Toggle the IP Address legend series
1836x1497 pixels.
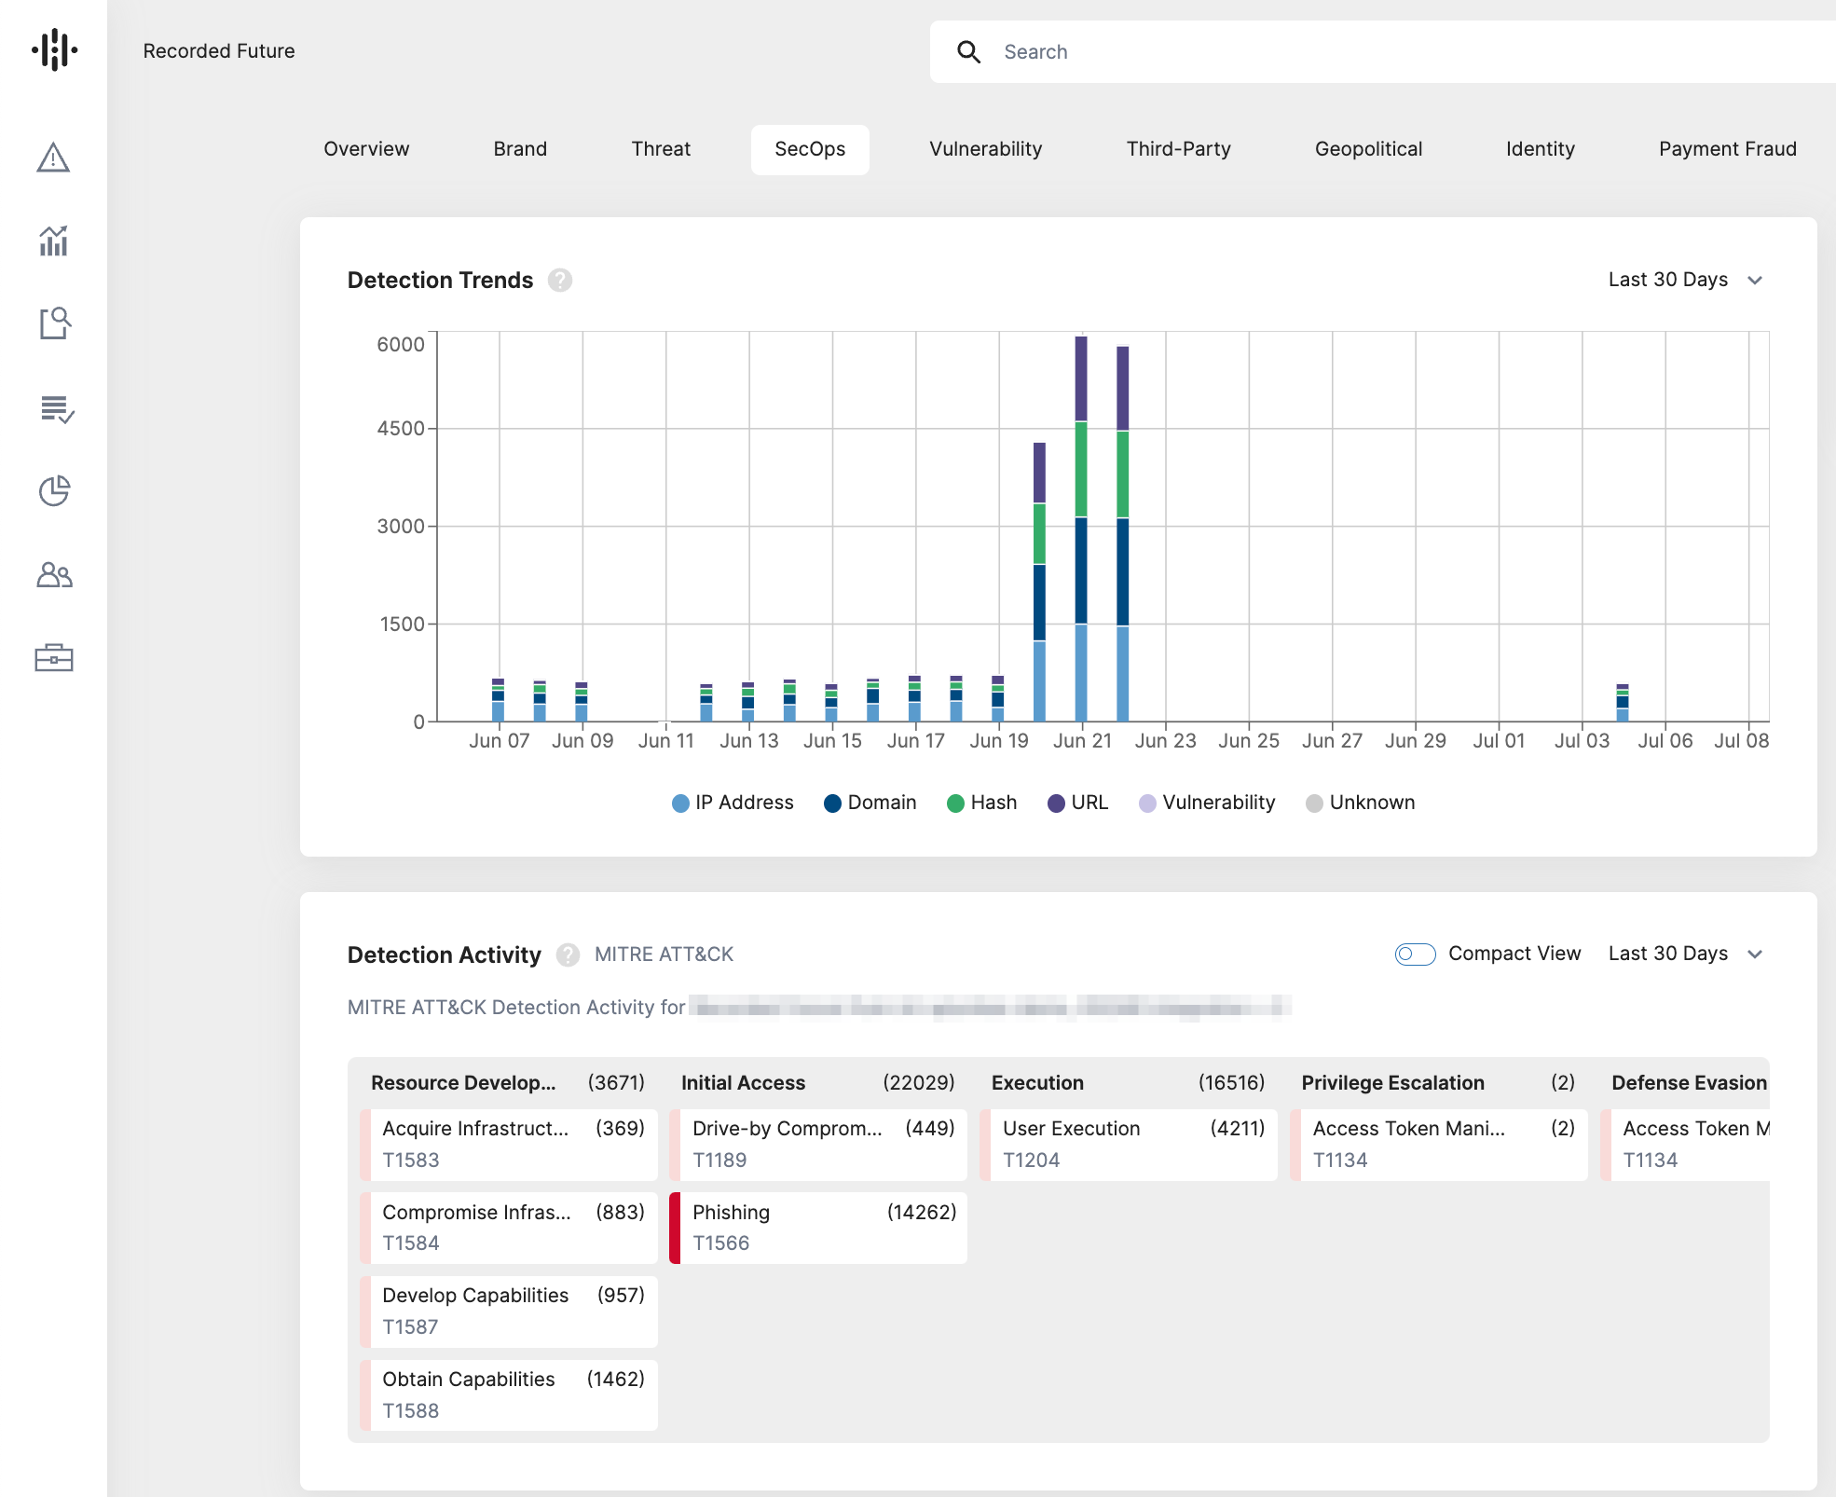click(733, 803)
